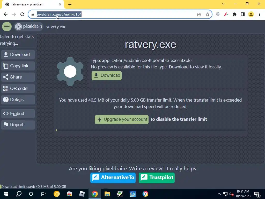Open Microsoft Store on taskbar
This screenshot has width=265, height=199.
69,194
